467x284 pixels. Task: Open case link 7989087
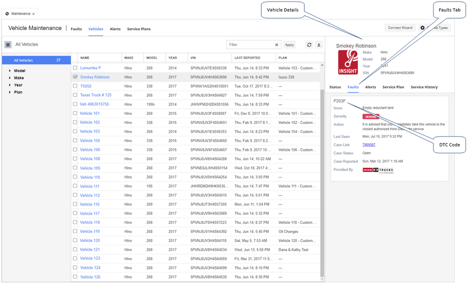tap(369, 144)
